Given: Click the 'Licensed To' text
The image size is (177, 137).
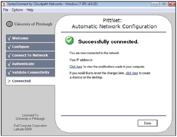Looking at the screenshot, I should pyautogui.click(x=30, y=115).
